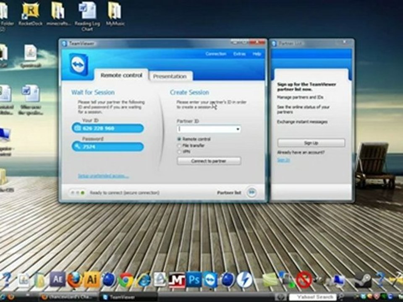
Task: Click the Already have an account? text
Action: pos(301,152)
